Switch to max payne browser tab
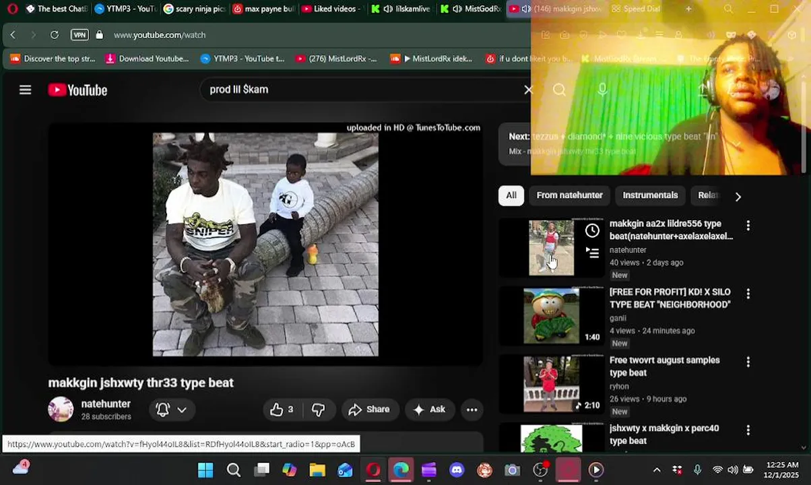The image size is (811, 485). [263, 9]
